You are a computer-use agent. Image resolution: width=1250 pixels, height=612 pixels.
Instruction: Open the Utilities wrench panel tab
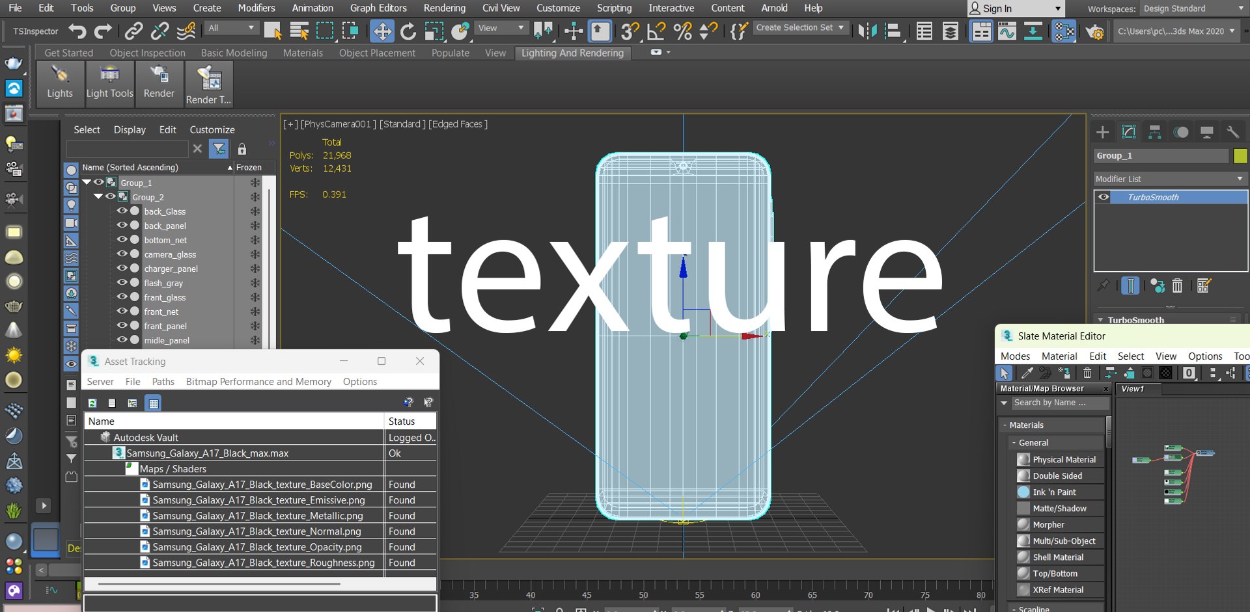click(1232, 132)
